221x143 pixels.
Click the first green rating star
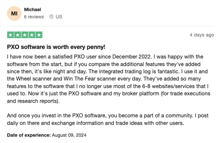[11, 35]
